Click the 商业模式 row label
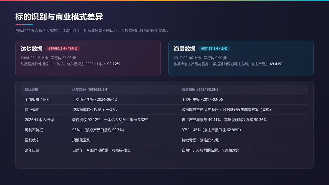The width and height of the screenshot is (329, 185). (x=32, y=109)
